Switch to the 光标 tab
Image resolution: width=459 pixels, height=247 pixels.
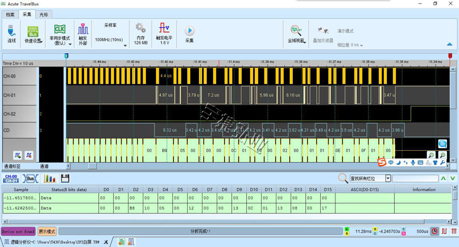point(44,14)
